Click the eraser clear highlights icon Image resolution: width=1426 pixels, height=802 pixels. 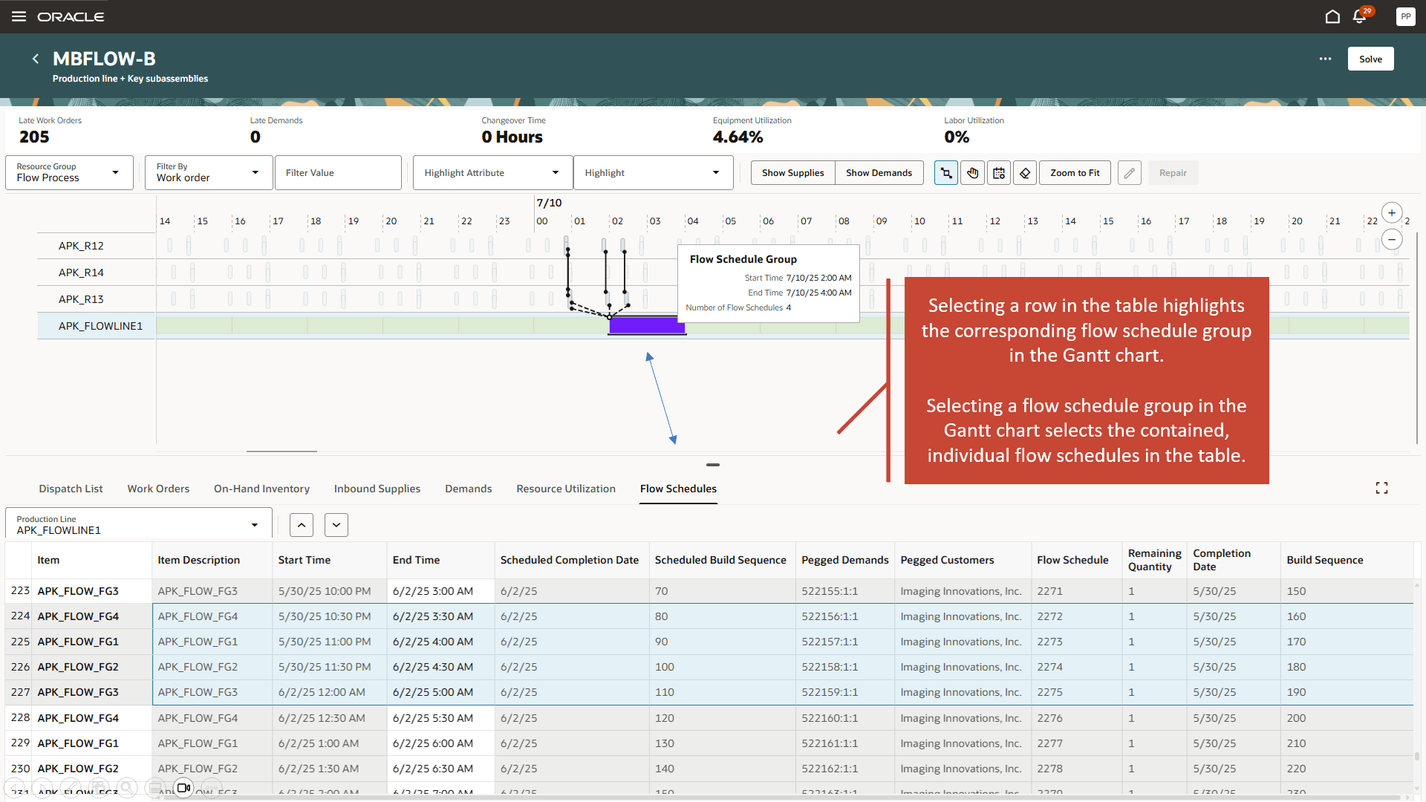(1025, 173)
